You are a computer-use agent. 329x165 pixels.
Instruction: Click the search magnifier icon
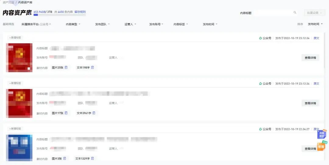coord(295,13)
